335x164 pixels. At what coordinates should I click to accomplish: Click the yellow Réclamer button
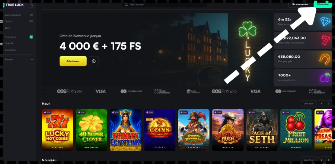click(x=73, y=61)
